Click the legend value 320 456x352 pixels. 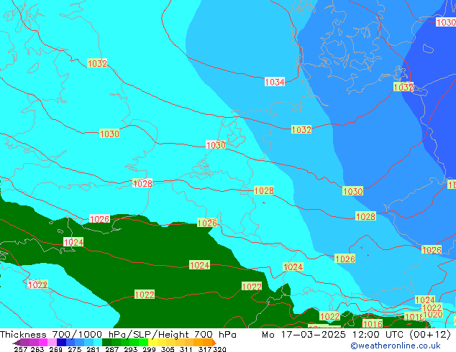pyautogui.click(x=219, y=349)
